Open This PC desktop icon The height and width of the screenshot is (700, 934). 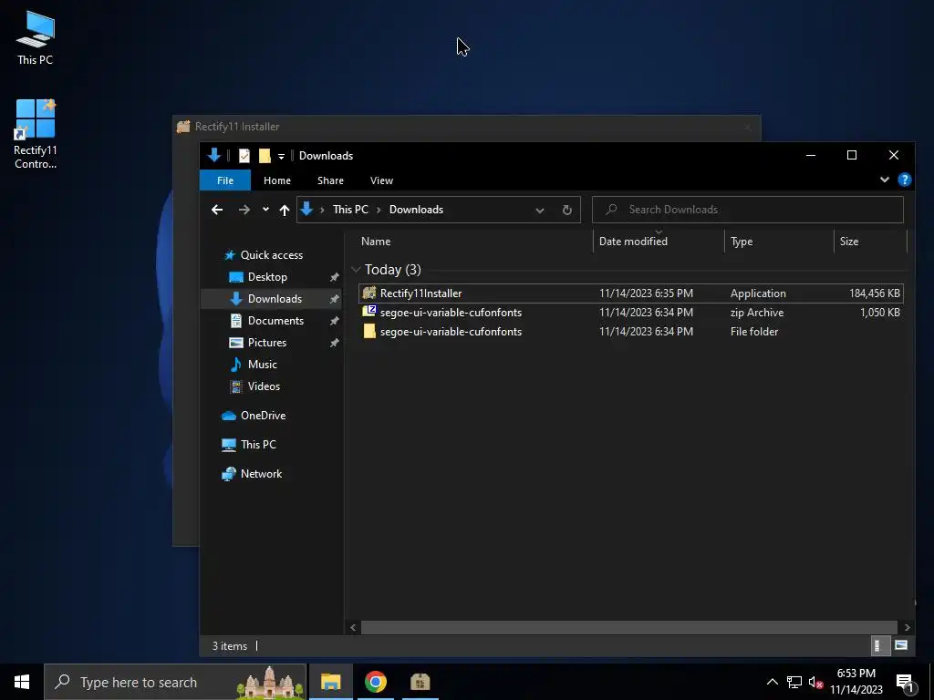tap(36, 38)
